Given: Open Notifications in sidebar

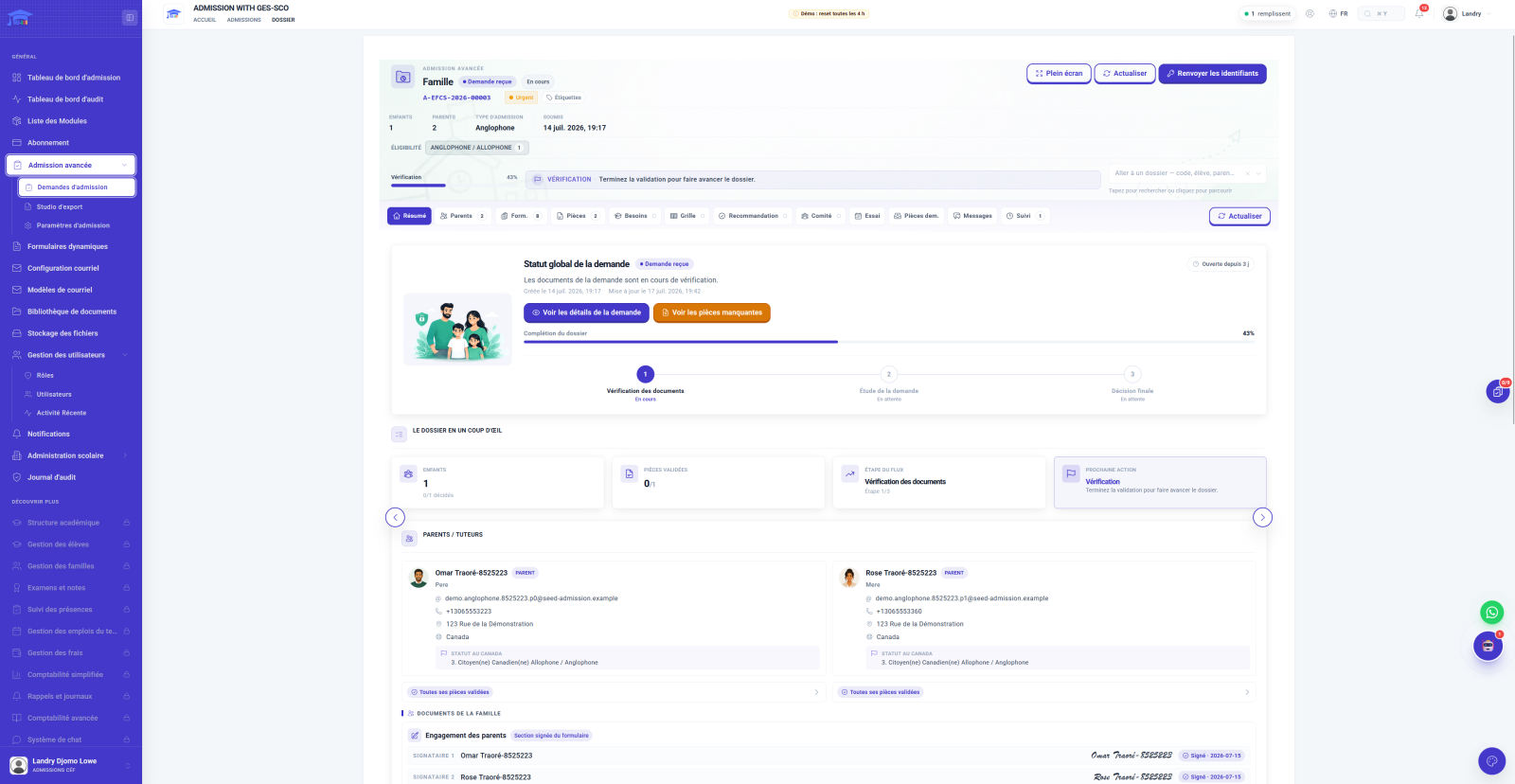Looking at the screenshot, I should tap(71, 434).
